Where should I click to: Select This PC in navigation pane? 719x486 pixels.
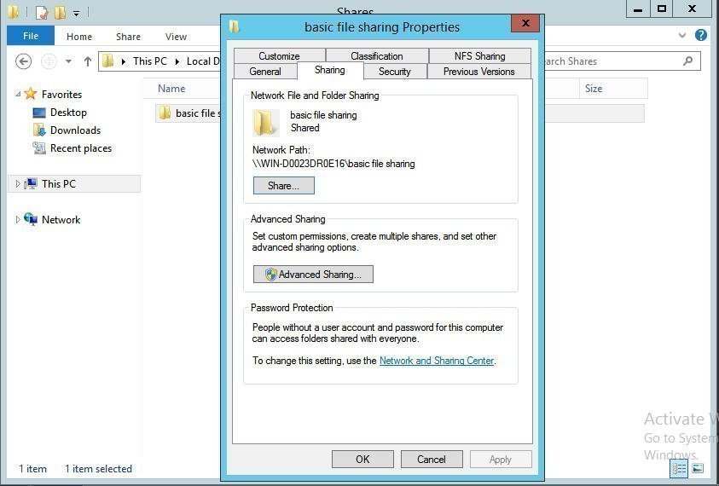59,184
